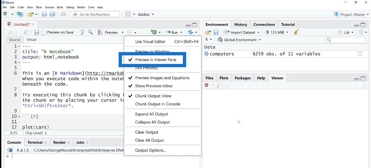Open the Addins dropdown
The height and width of the screenshot is (168, 371).
click(x=146, y=14)
